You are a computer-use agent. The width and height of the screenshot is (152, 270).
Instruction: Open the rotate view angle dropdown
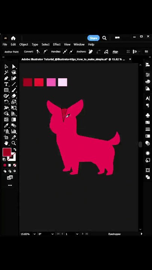click(53, 234)
